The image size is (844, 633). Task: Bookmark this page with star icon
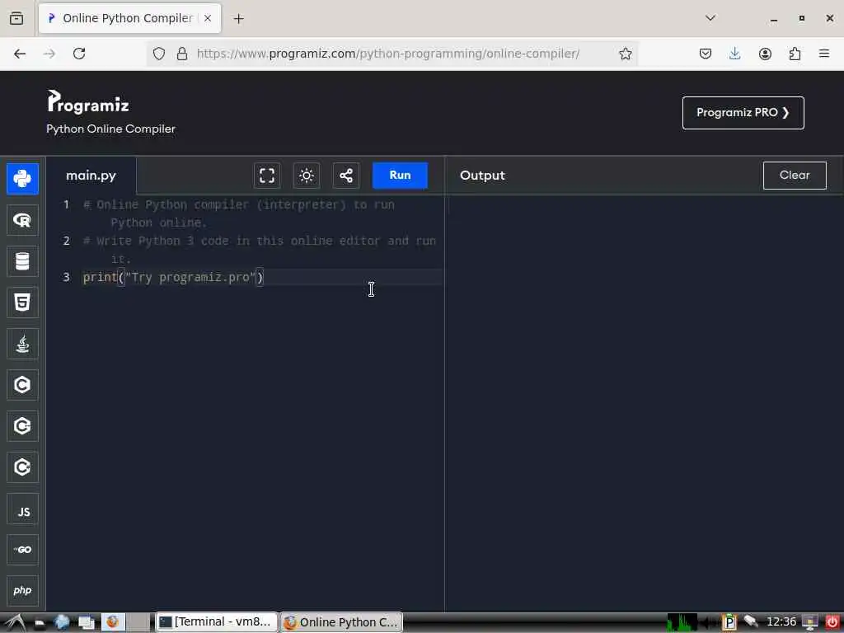pos(625,54)
